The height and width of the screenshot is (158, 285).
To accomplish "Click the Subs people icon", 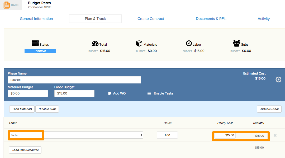I will [236, 43].
